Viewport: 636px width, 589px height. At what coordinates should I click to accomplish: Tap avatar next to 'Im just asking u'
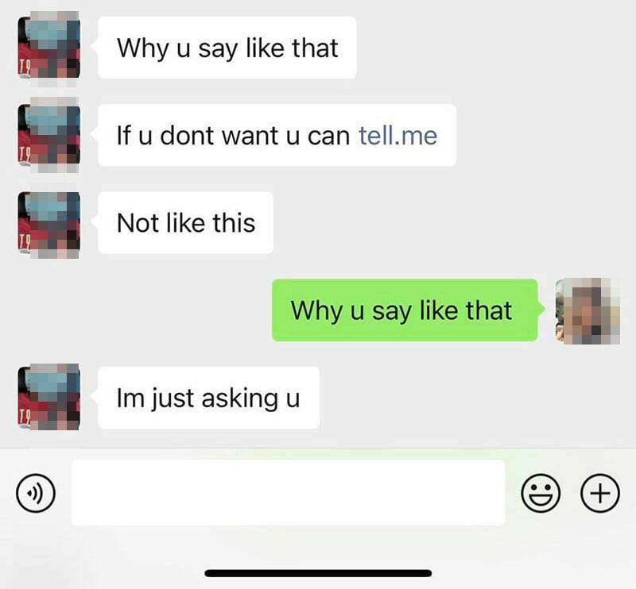click(48, 398)
